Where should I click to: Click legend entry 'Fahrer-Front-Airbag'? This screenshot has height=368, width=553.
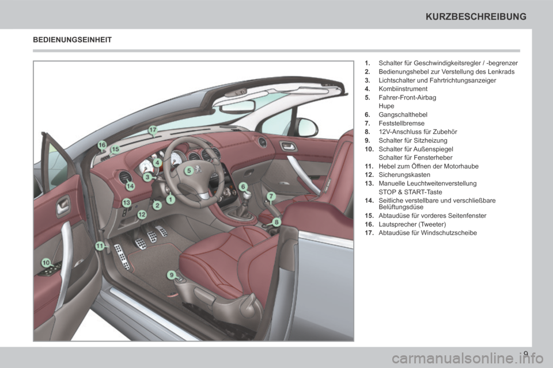(x=407, y=98)
